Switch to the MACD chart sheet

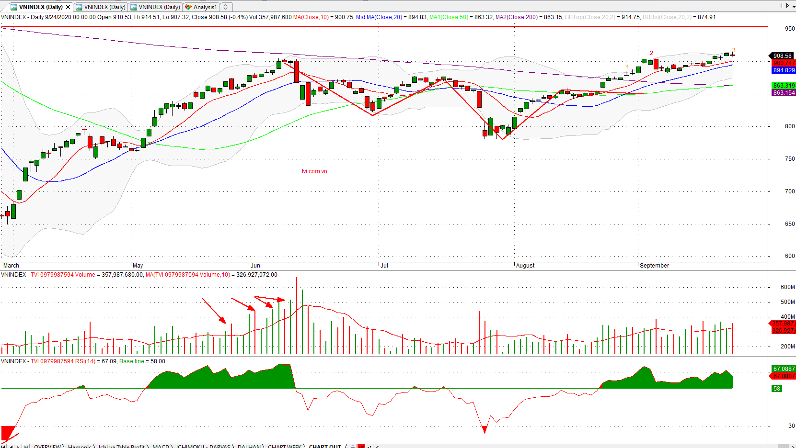click(x=161, y=446)
